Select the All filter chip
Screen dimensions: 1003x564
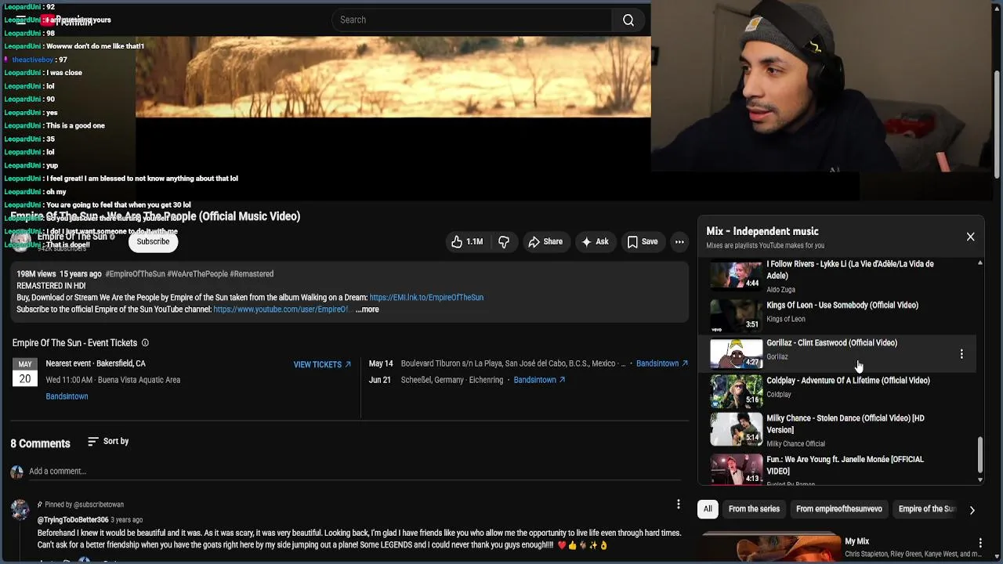(x=708, y=509)
